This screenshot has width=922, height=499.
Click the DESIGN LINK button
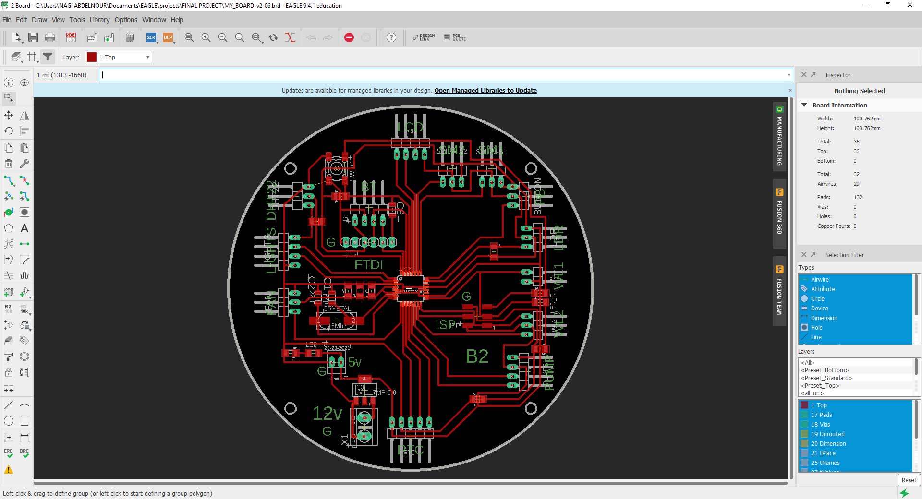click(x=424, y=37)
